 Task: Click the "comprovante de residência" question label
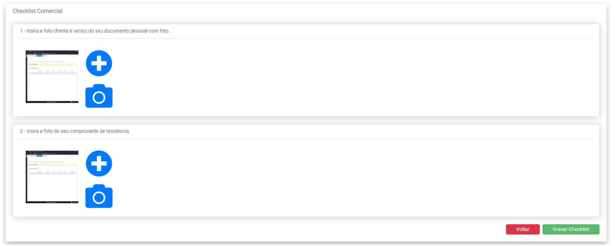pos(75,131)
